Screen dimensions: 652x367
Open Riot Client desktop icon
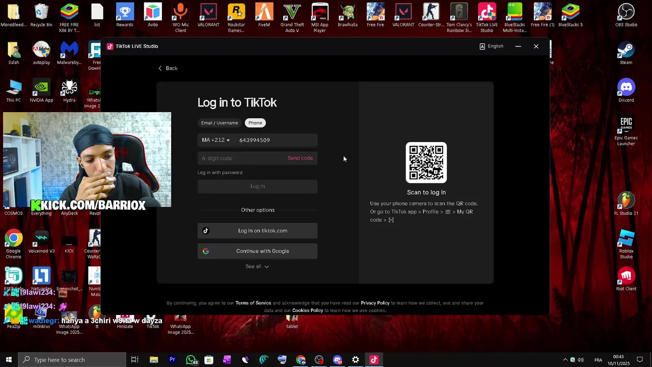tap(626, 279)
